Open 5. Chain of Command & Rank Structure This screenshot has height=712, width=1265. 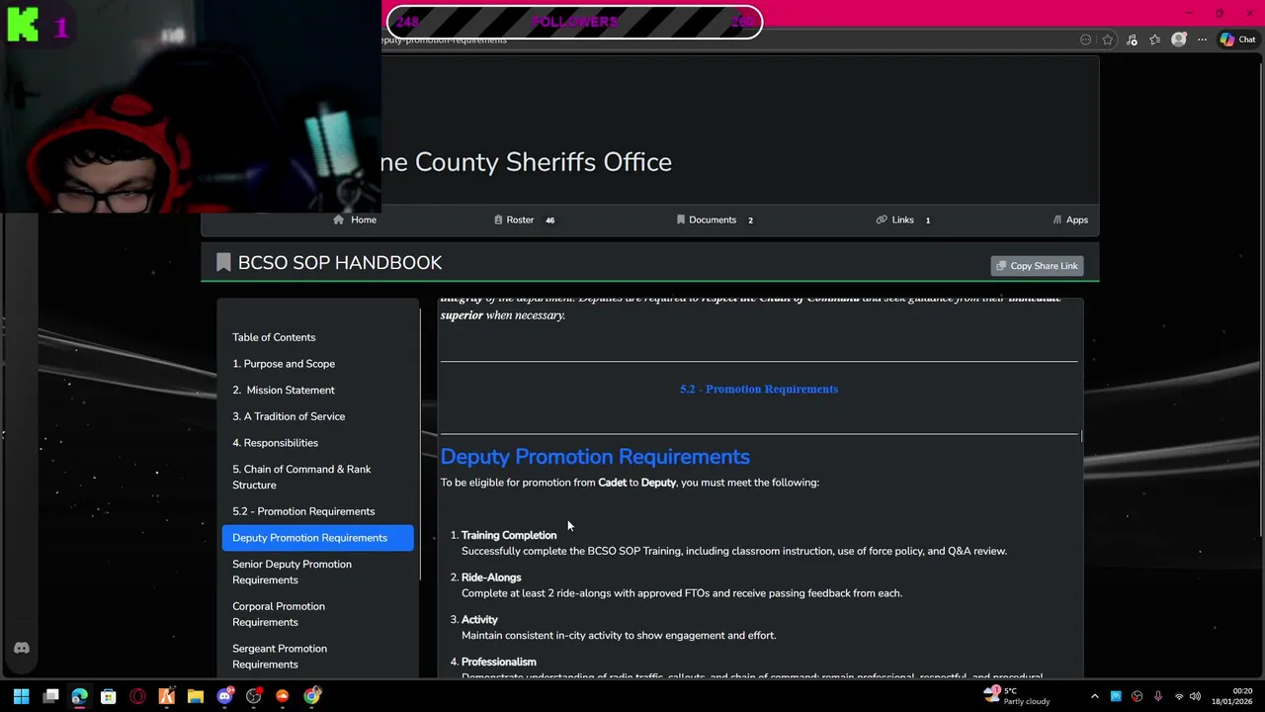pyautogui.click(x=301, y=477)
